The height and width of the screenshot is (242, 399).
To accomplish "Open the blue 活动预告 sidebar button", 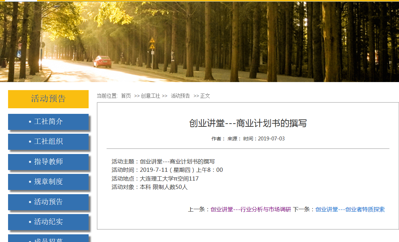I will [48, 202].
